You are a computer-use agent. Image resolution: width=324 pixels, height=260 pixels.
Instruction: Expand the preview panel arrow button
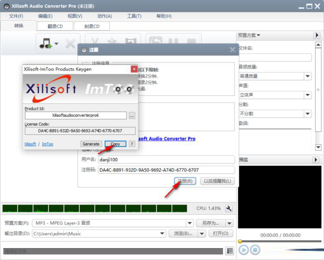point(316,159)
